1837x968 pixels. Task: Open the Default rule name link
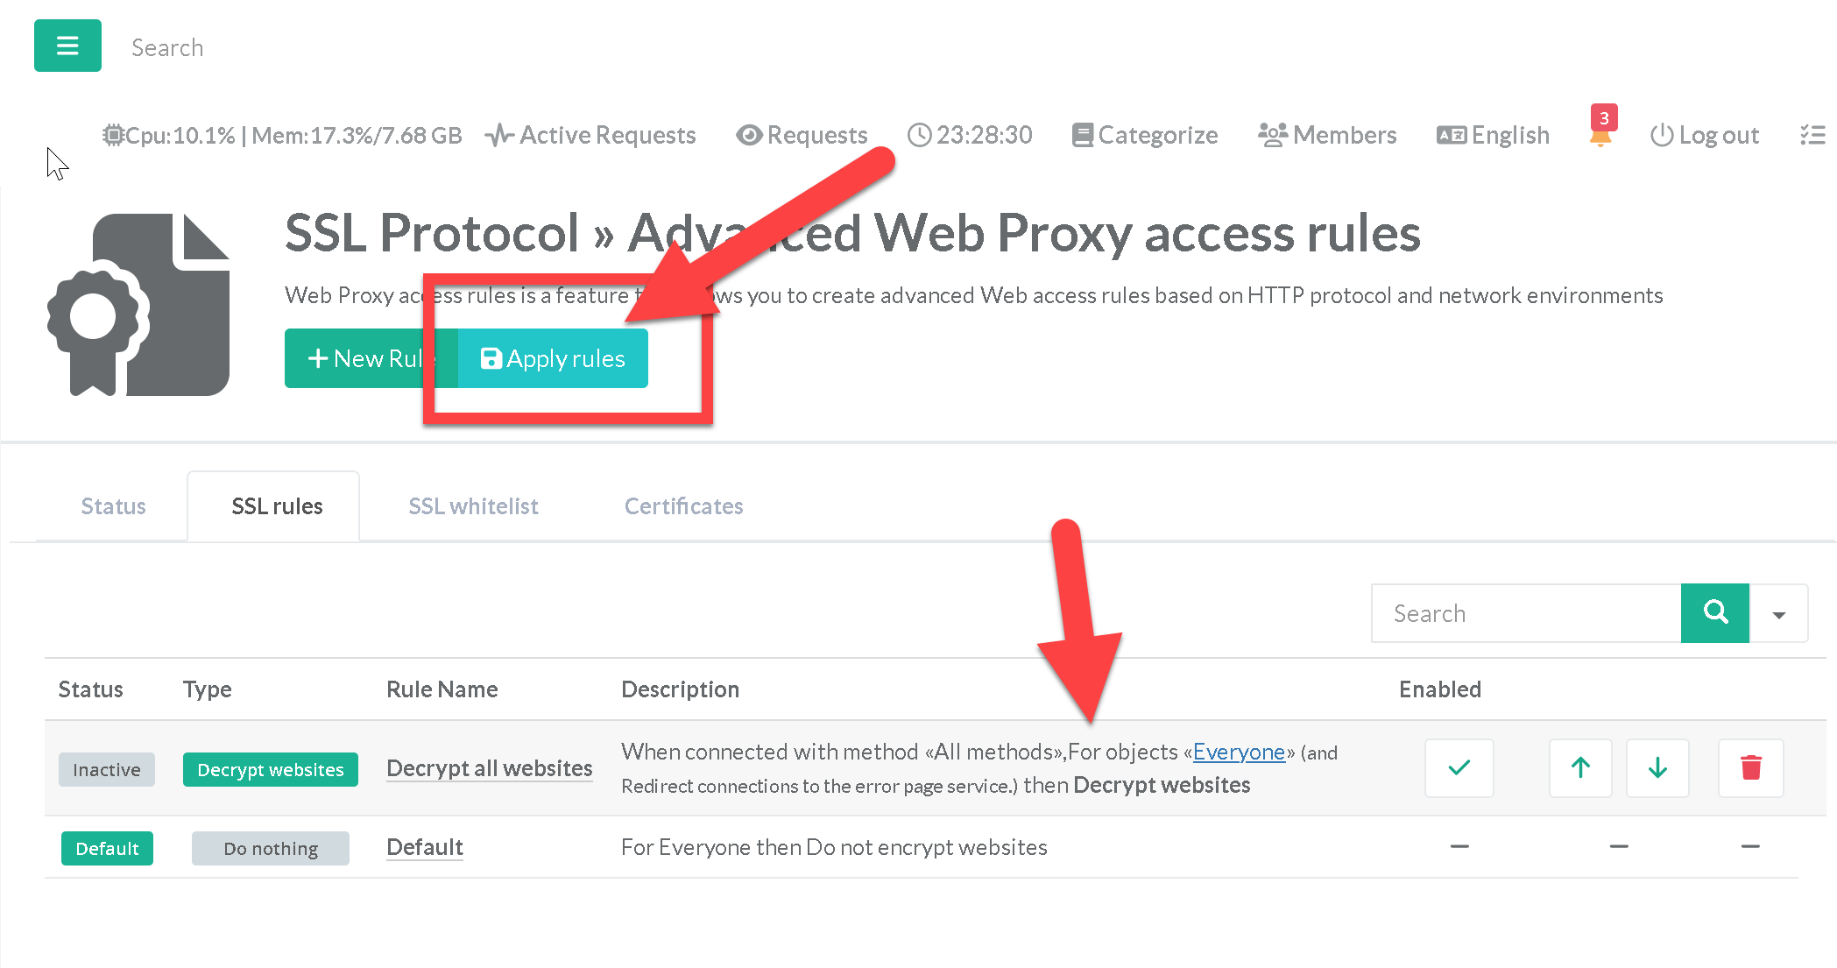[x=425, y=847]
